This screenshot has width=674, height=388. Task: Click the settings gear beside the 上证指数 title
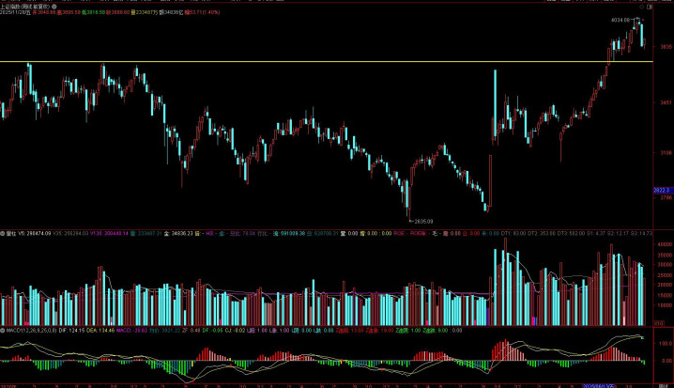tap(54, 6)
